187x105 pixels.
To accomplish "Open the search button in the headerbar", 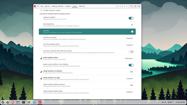I will [x=118, y=6].
